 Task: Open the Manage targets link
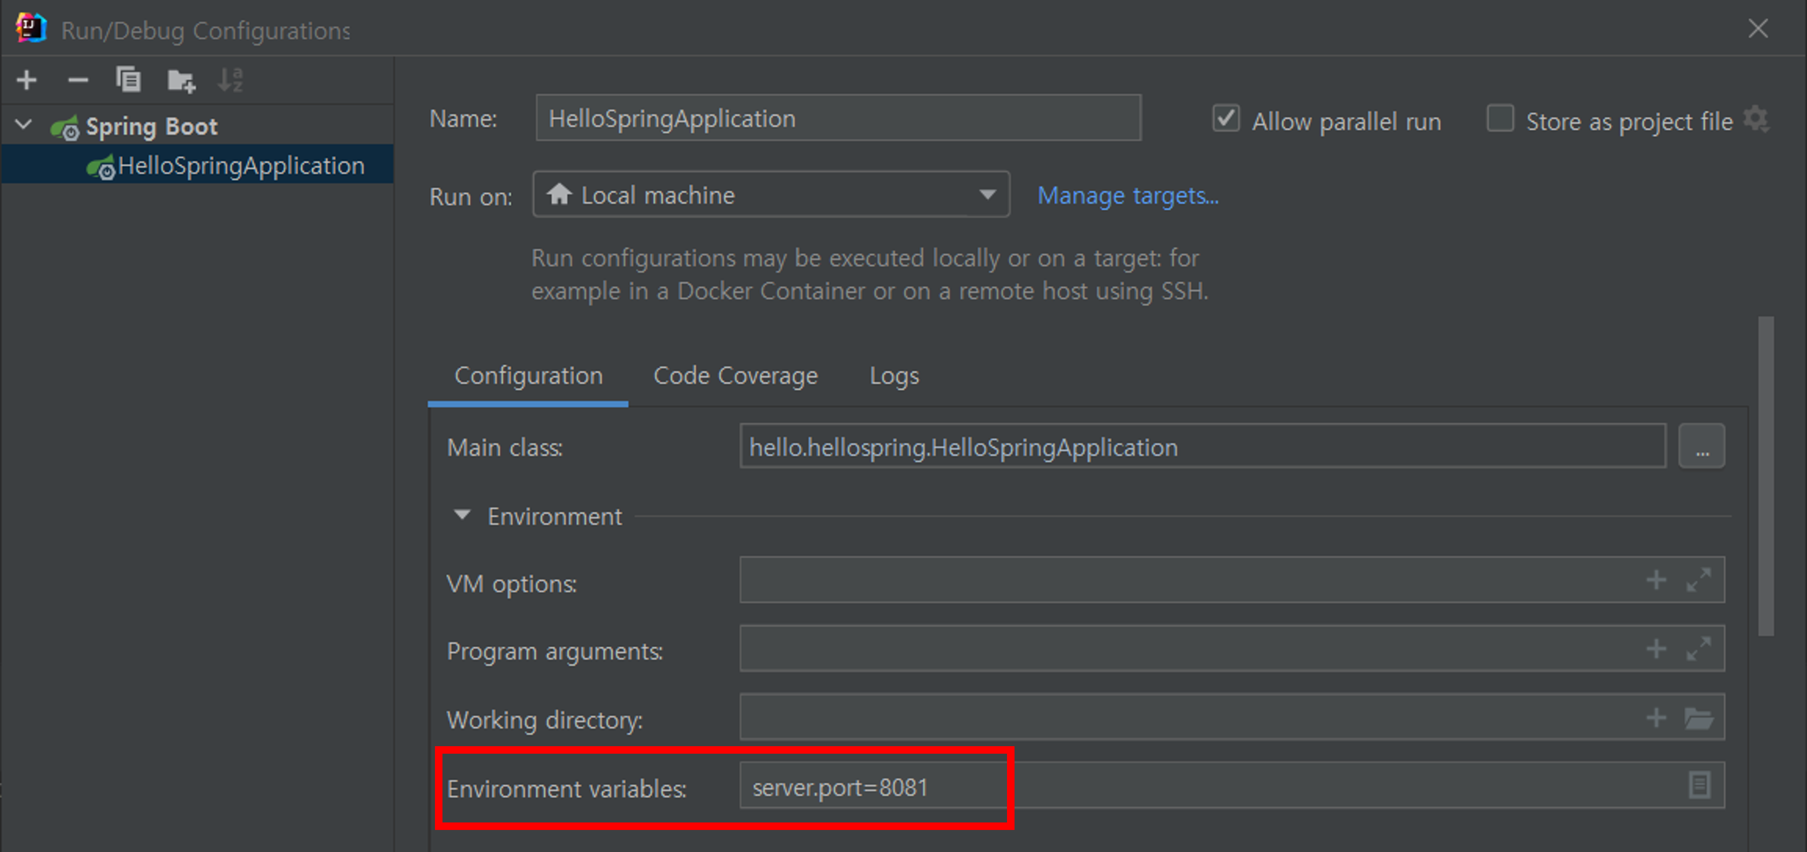point(1127,196)
